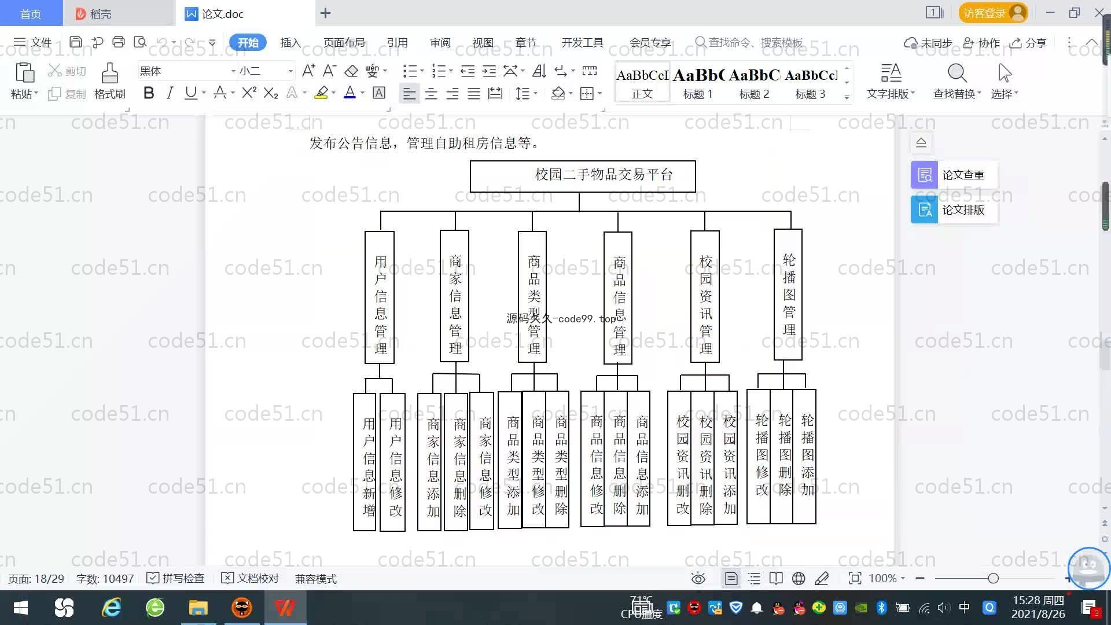Image resolution: width=1111 pixels, height=625 pixels.
Task: Apply subscript formatting
Action: 271,93
